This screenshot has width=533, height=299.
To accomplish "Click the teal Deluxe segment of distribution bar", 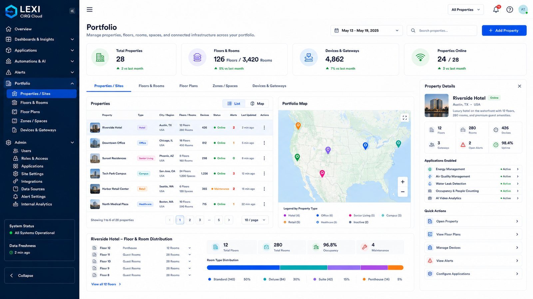I will coord(303,267).
